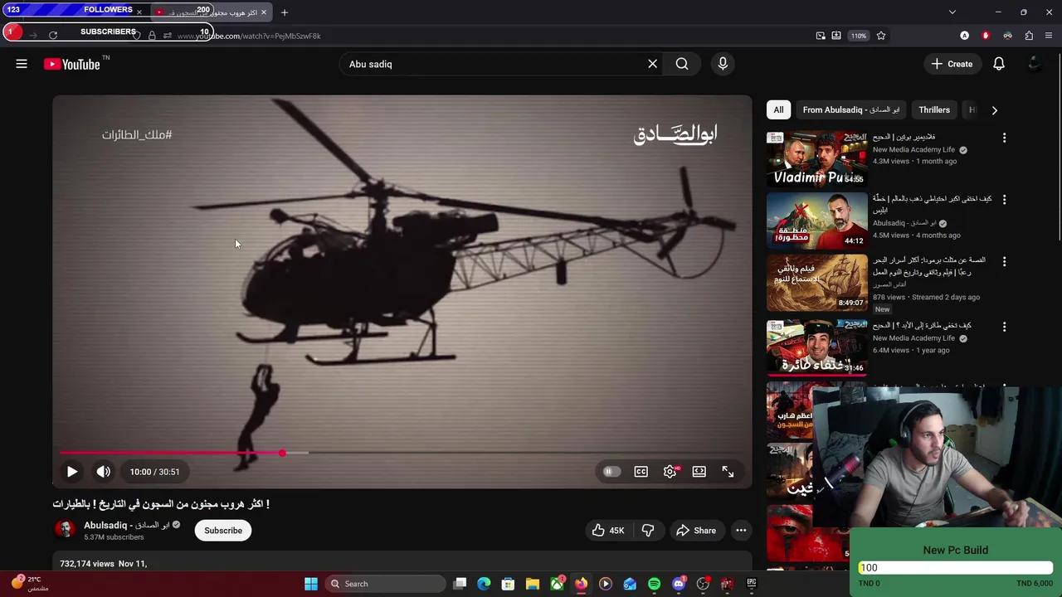Open options for 8:49:07 streamed video
The image size is (1062, 597).
(x=1004, y=261)
